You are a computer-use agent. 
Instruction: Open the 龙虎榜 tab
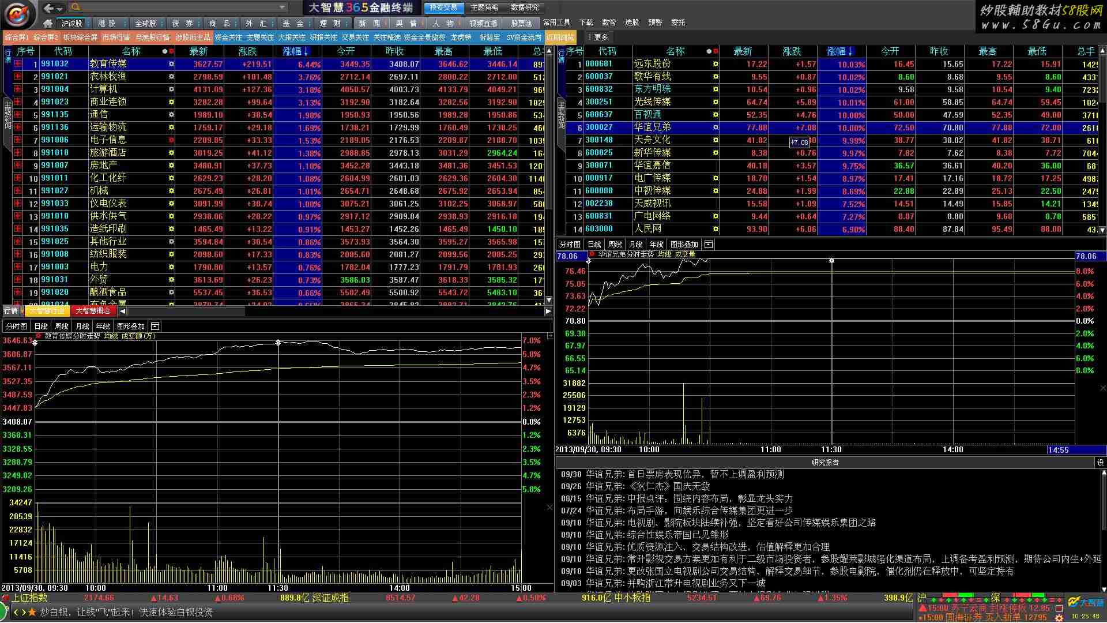tap(461, 37)
